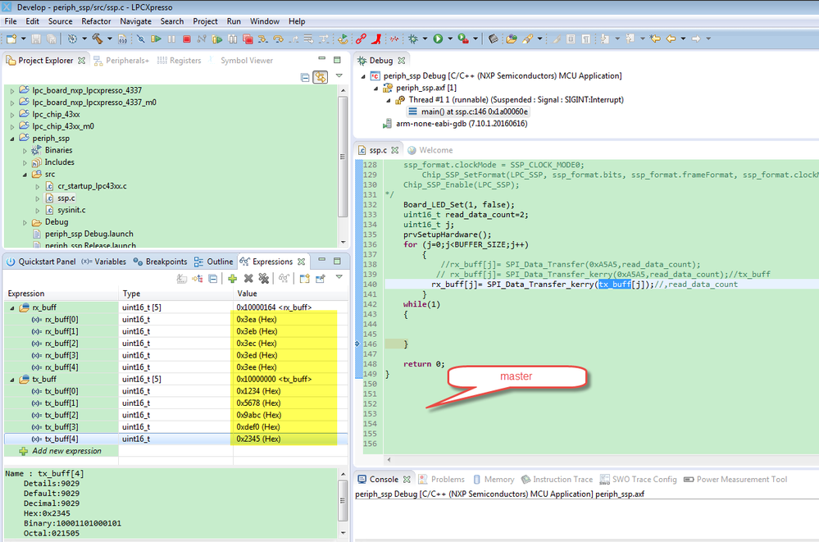Click the green Run play icon

[438, 39]
